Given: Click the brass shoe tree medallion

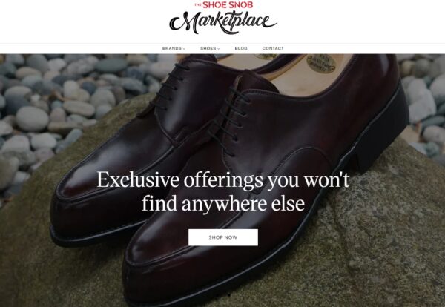Looking at the screenshot, I should point(321,64).
